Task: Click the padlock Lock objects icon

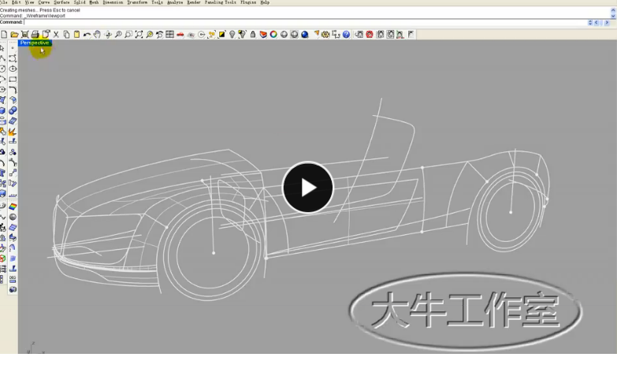Action: pyautogui.click(x=253, y=35)
